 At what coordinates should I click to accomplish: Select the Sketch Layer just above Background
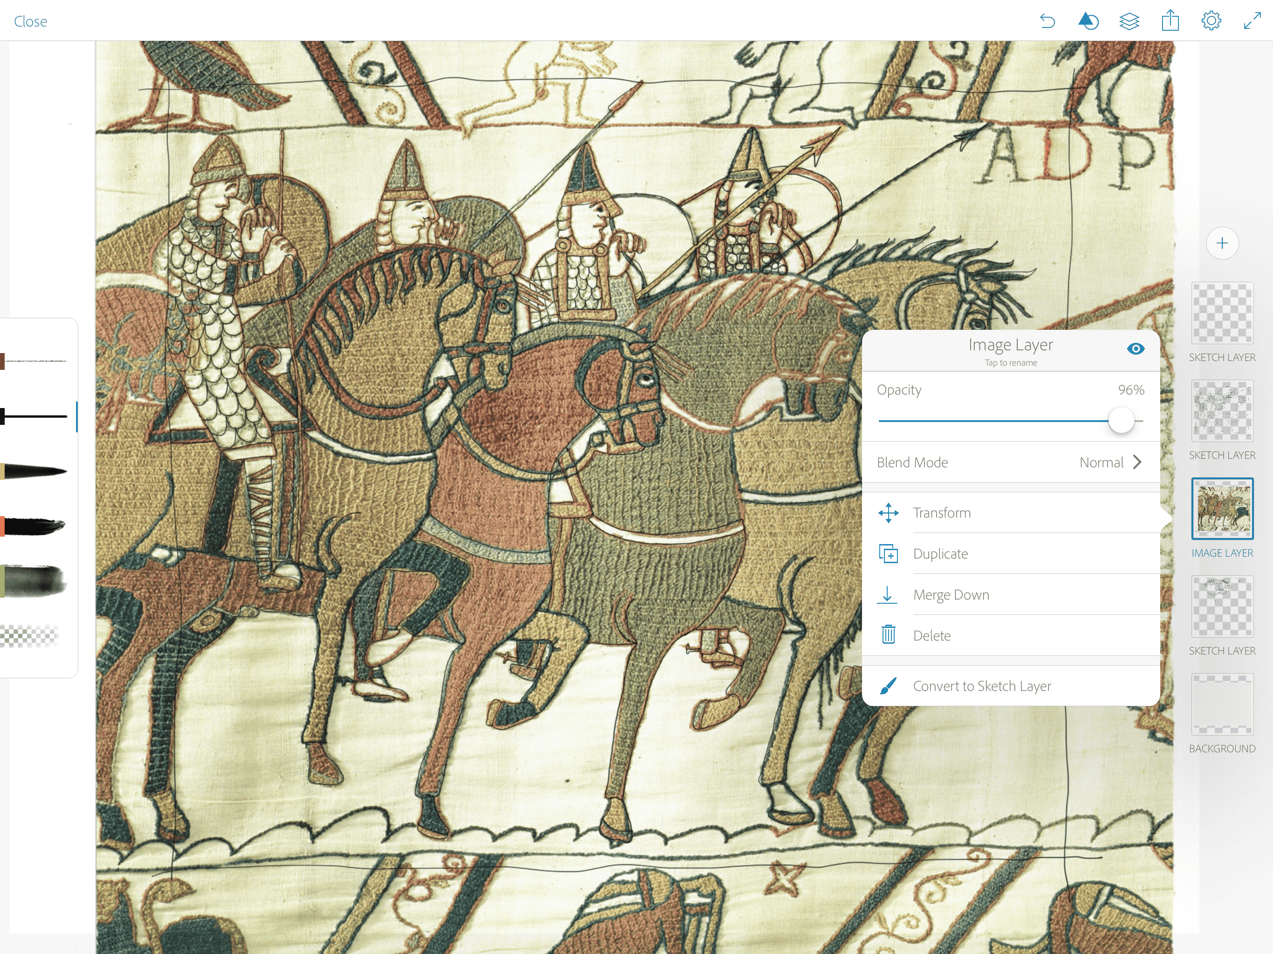1222,606
